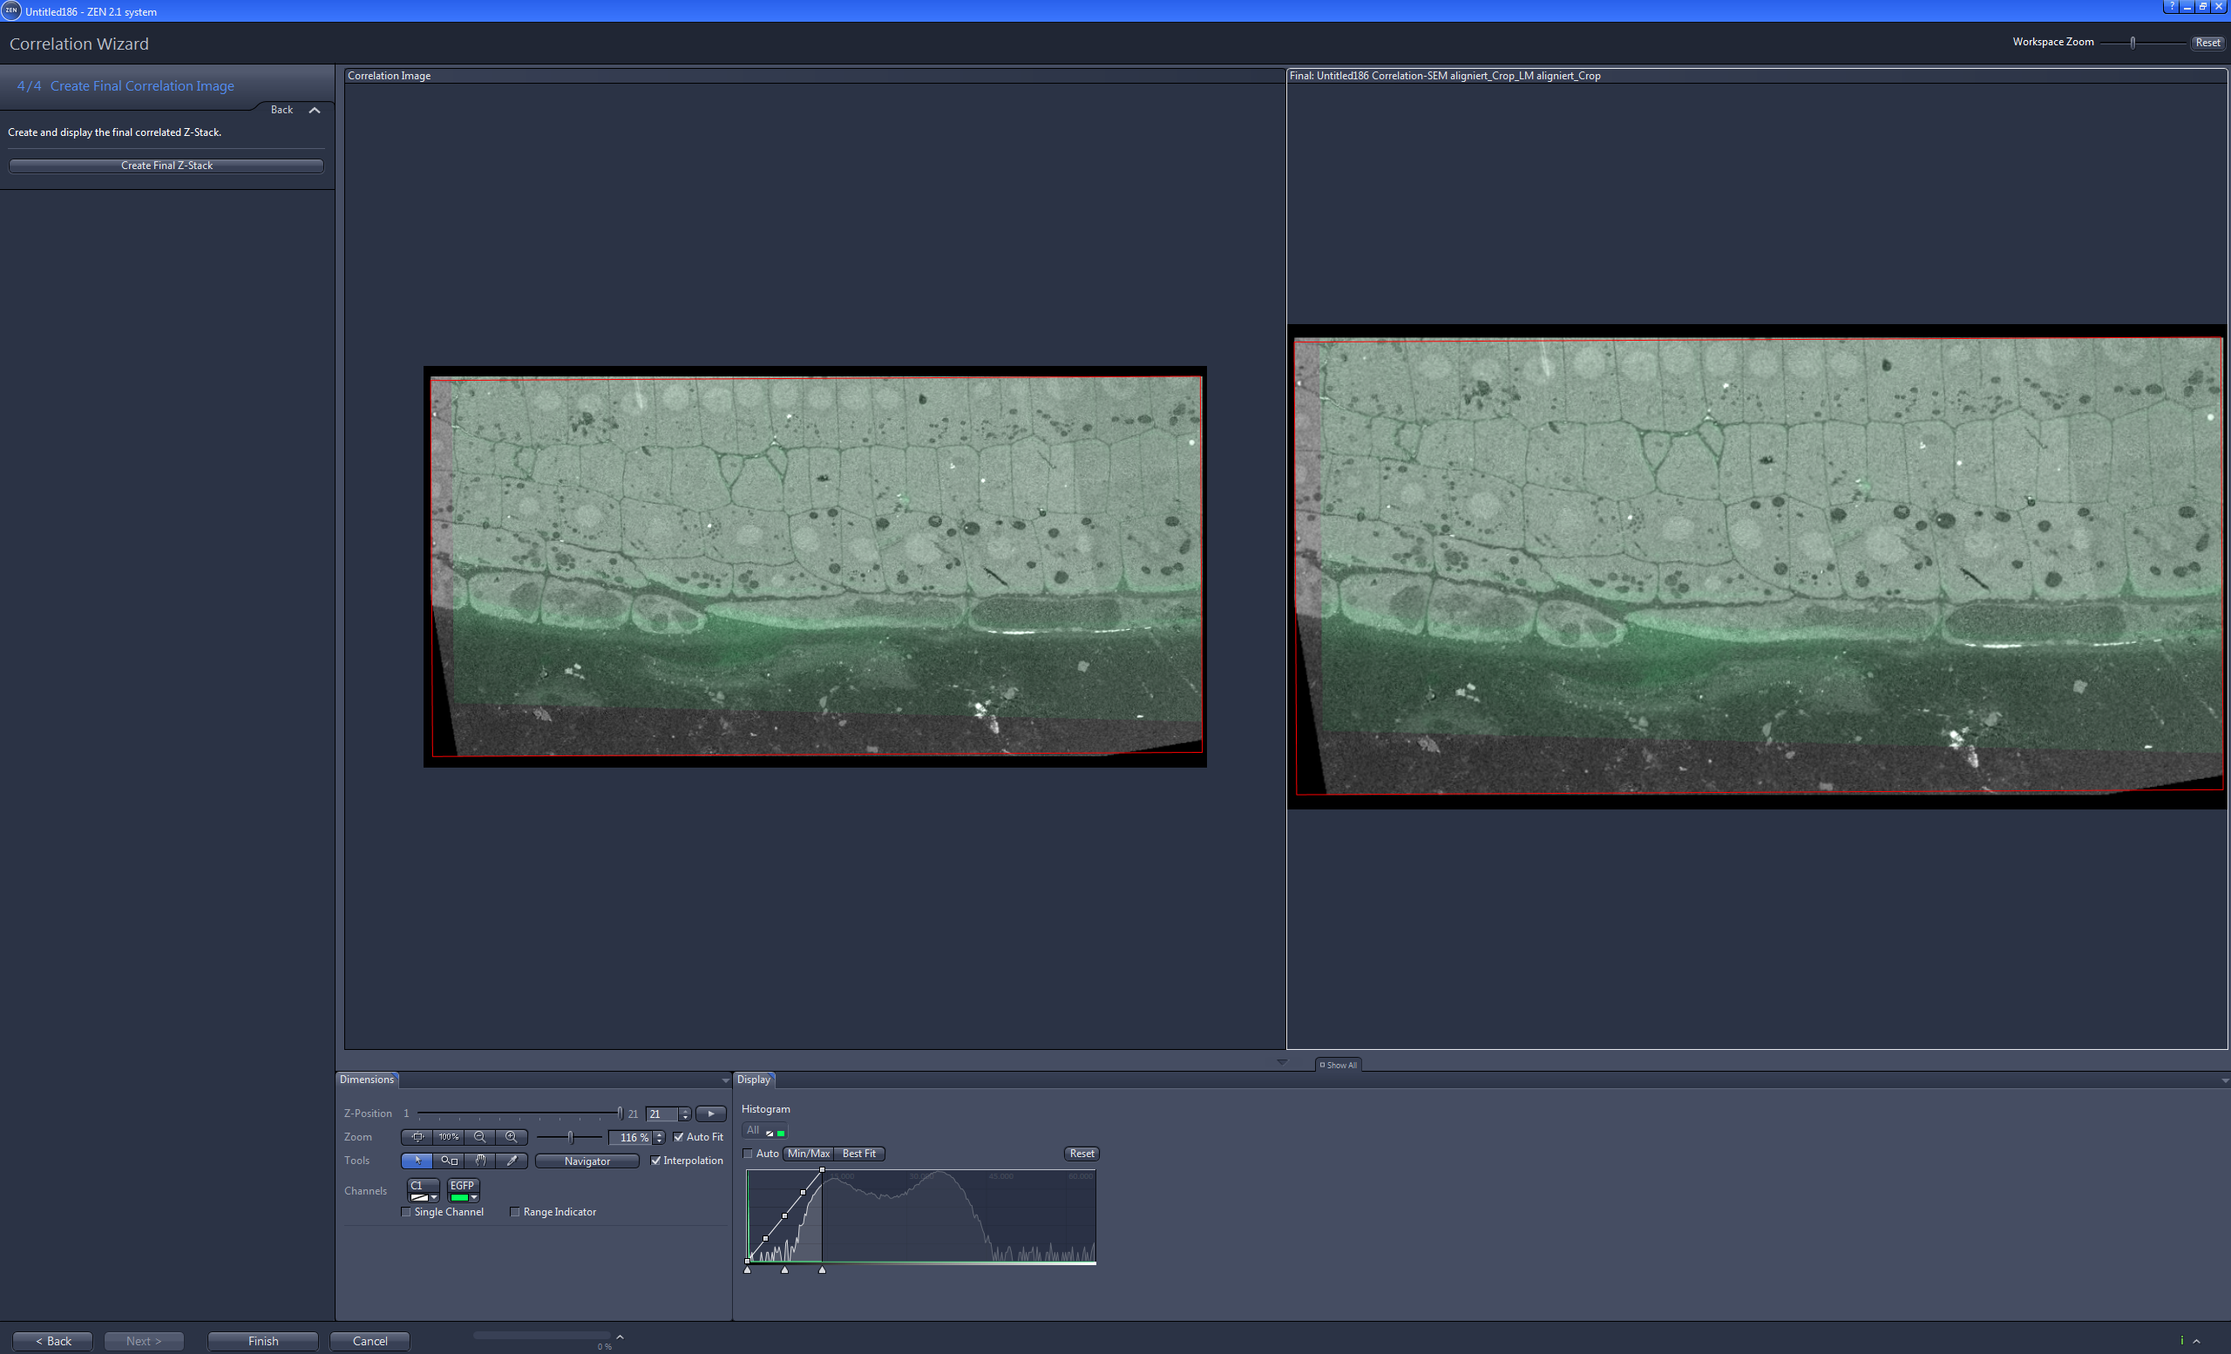
Task: Switch to the Dimensions tab
Action: (366, 1079)
